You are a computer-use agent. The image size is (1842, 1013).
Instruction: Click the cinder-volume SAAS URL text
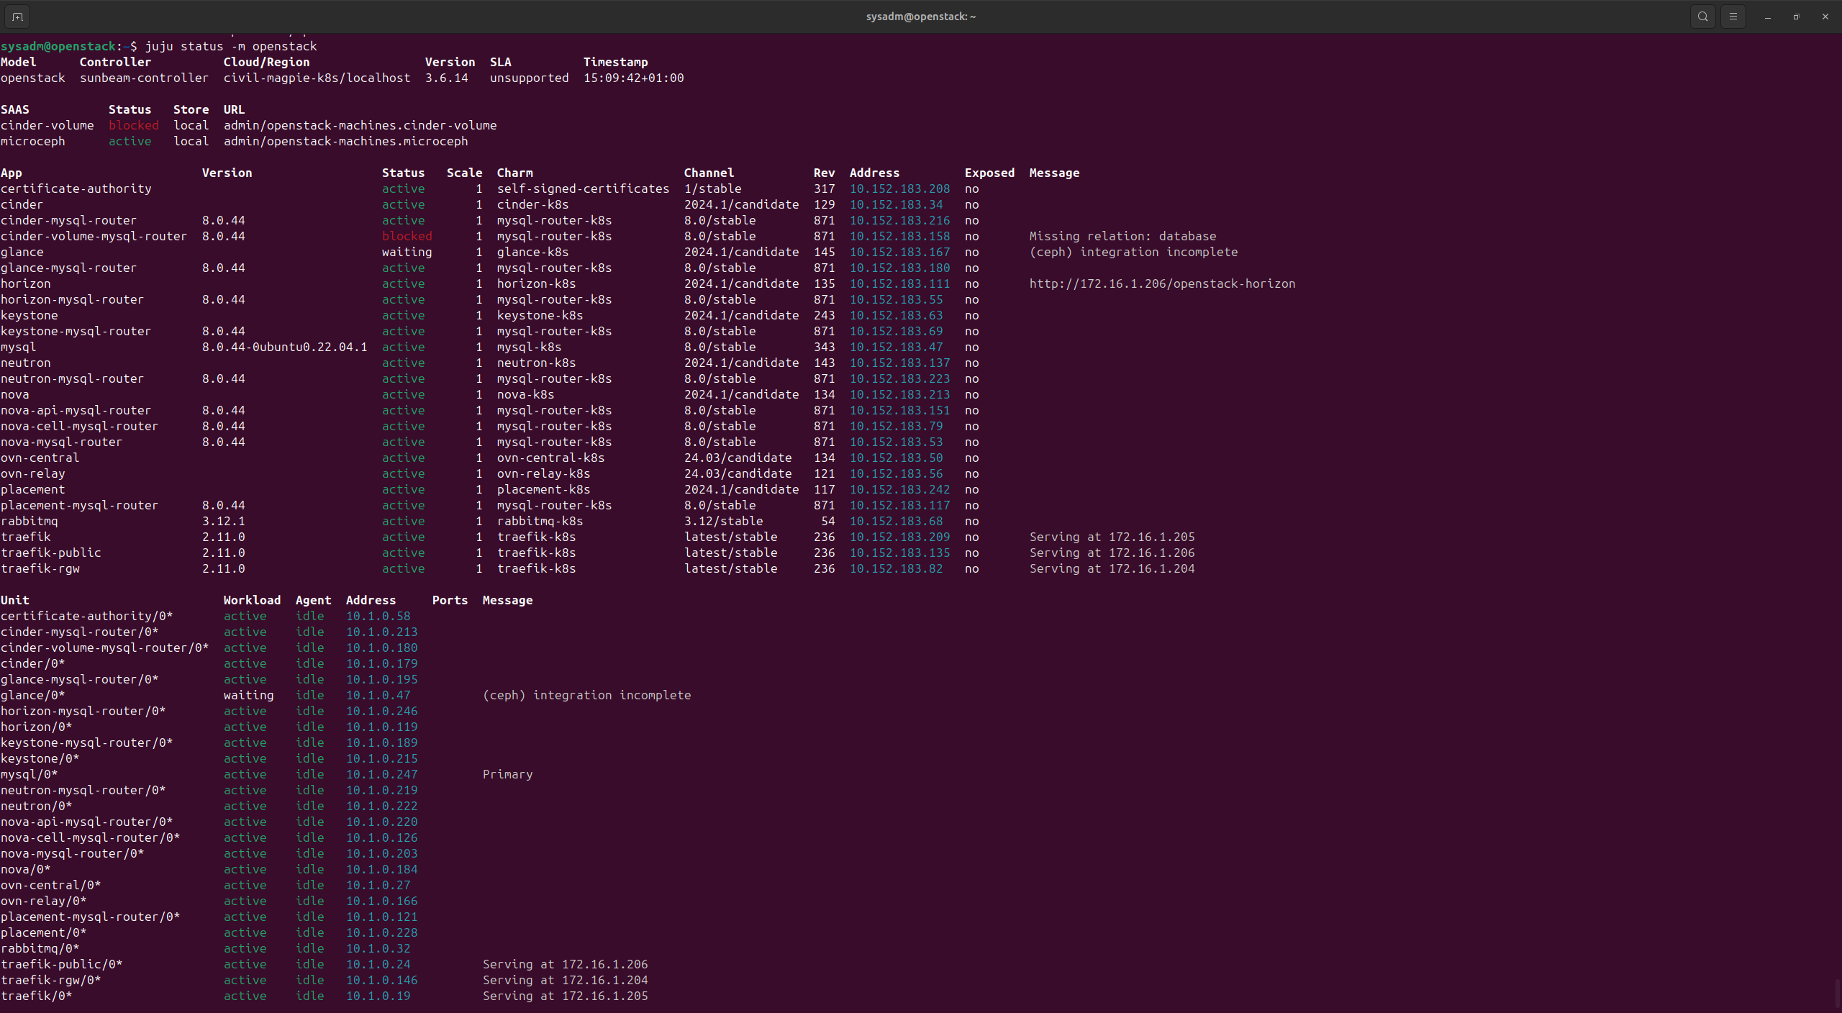360,125
